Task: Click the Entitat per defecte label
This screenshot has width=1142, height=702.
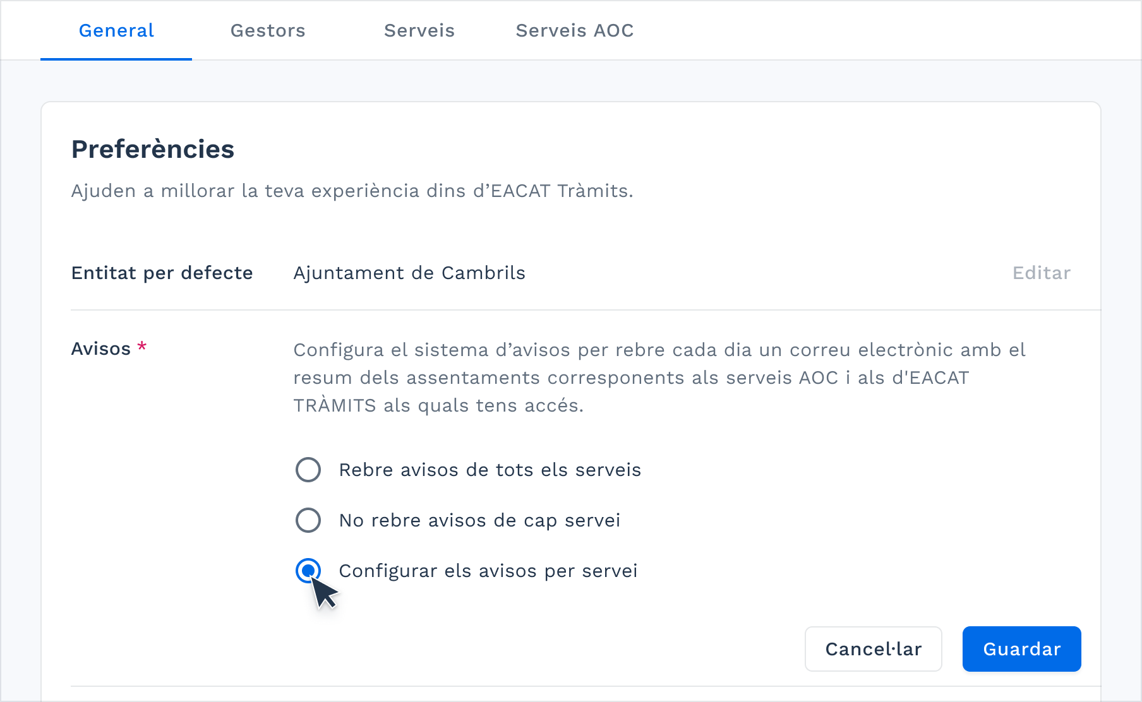Action: coord(162,273)
